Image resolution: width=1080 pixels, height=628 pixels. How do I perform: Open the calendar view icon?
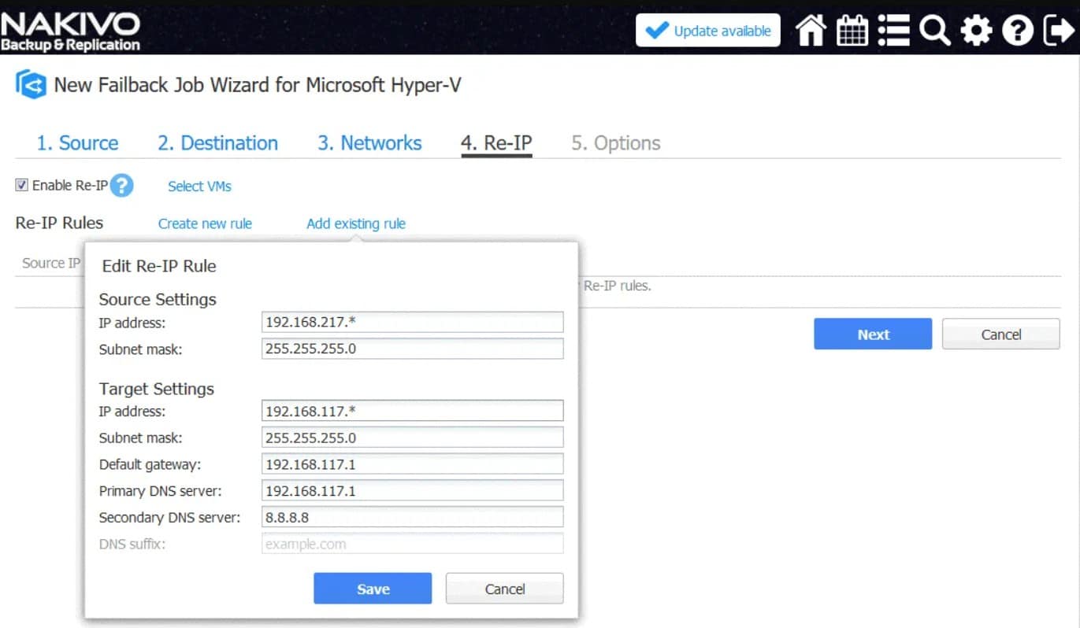click(x=852, y=29)
